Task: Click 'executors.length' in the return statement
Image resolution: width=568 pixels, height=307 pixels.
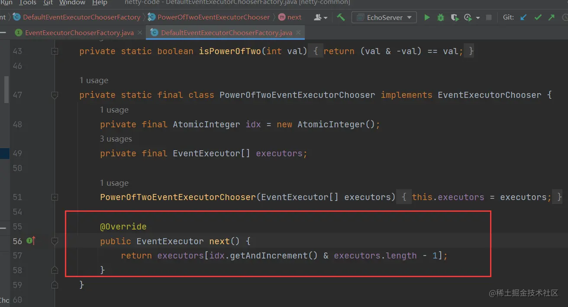Action: [375, 255]
